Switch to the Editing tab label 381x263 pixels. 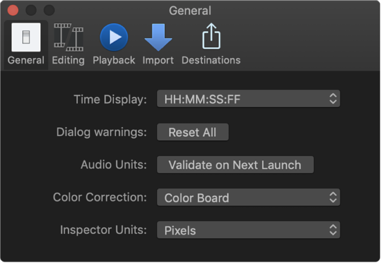pos(68,60)
